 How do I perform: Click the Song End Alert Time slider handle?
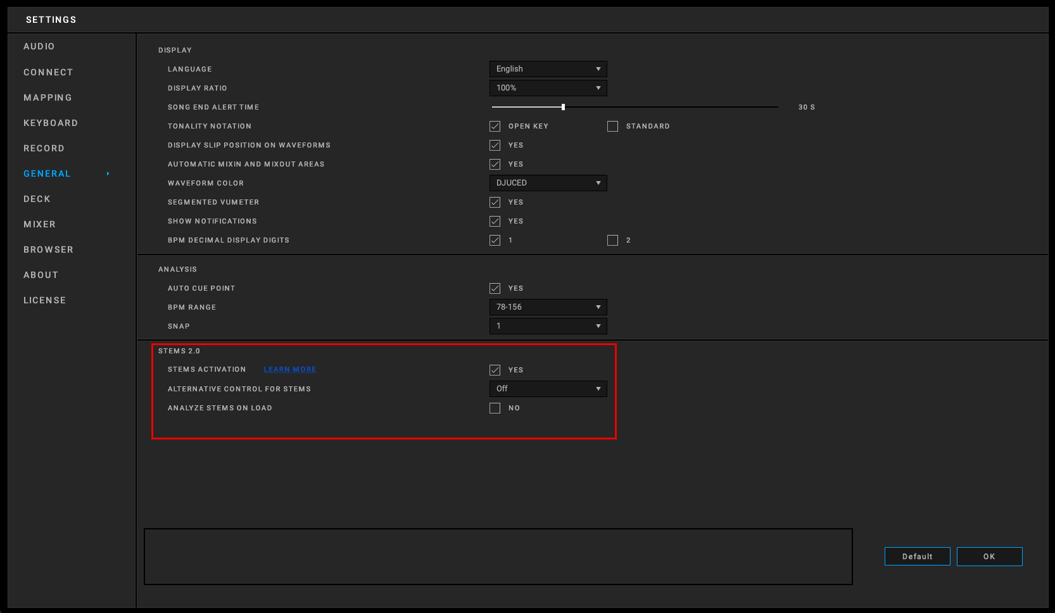pos(563,107)
